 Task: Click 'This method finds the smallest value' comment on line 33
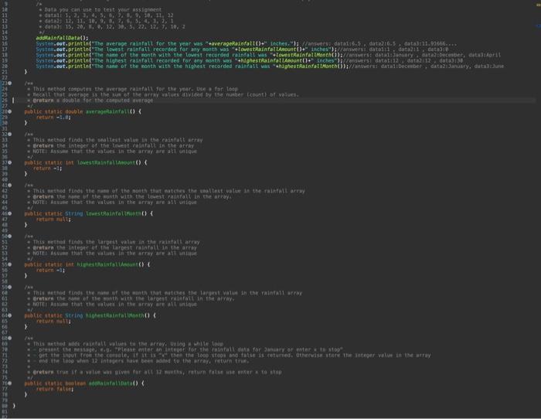(x=115, y=140)
